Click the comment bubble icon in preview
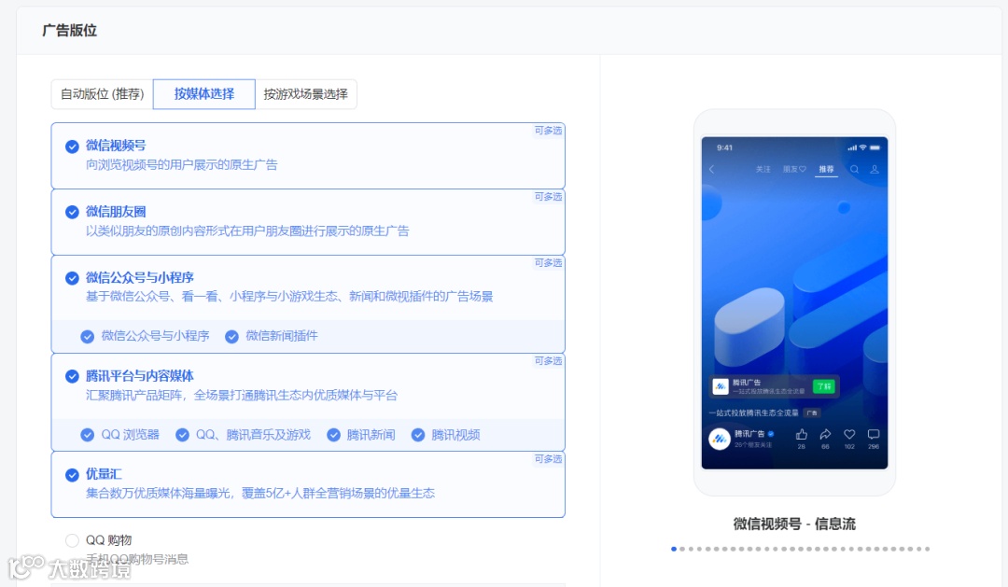The height and width of the screenshot is (587, 1008). pos(873,435)
